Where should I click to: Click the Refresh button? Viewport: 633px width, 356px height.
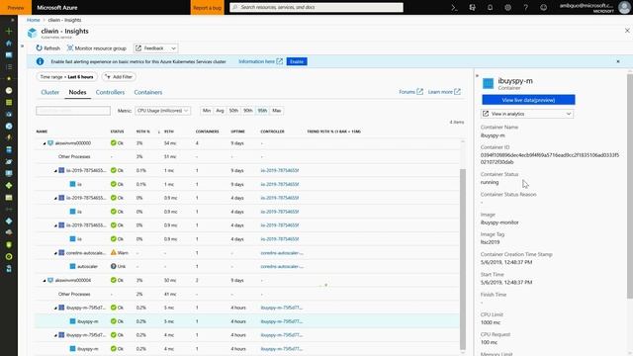[x=48, y=48]
